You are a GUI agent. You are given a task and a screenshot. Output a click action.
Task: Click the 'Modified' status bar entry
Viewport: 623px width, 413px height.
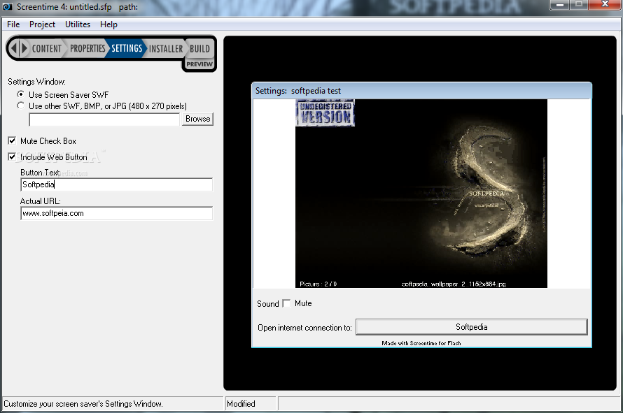241,404
